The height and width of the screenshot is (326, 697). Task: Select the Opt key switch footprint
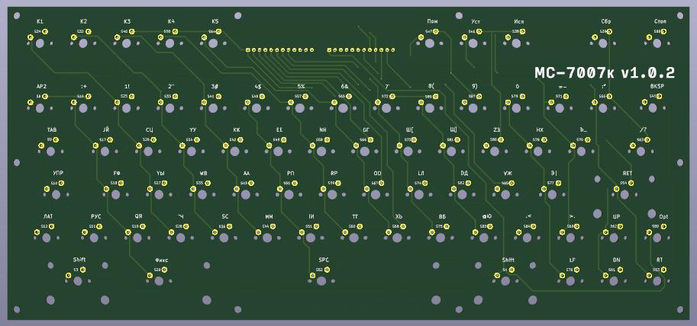(x=660, y=238)
